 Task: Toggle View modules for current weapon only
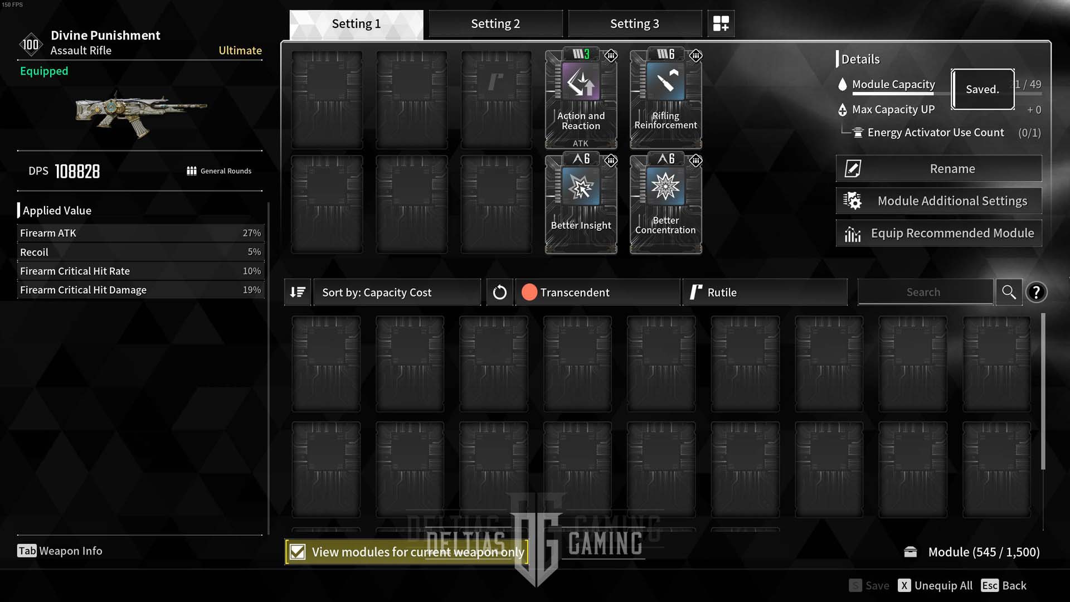pyautogui.click(x=297, y=551)
